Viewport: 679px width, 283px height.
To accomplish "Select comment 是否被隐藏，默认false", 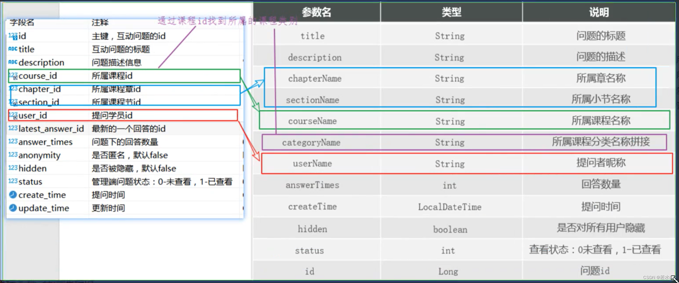I will 134,168.
